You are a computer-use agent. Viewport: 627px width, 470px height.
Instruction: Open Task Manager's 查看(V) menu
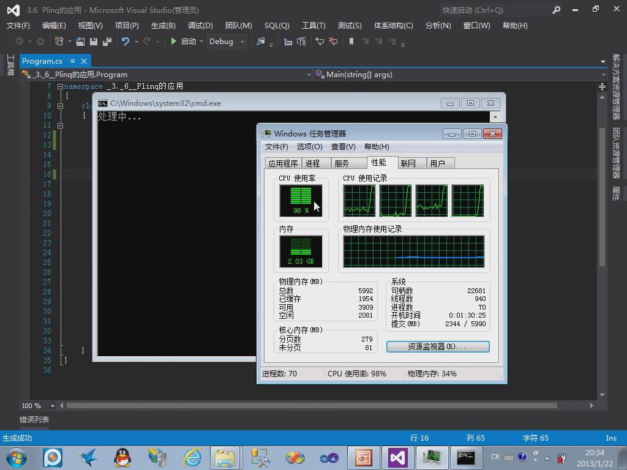(343, 147)
